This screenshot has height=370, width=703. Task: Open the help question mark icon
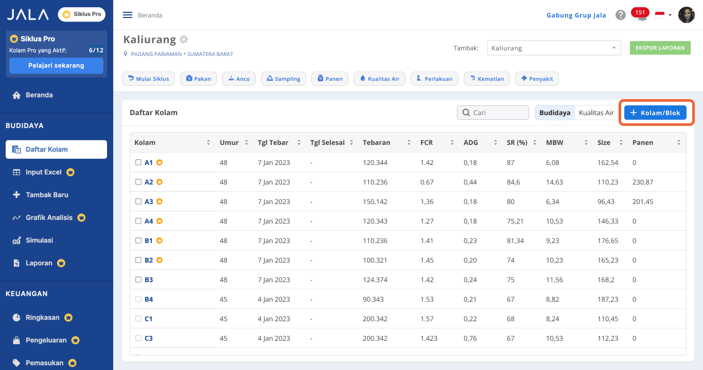pyautogui.click(x=621, y=15)
